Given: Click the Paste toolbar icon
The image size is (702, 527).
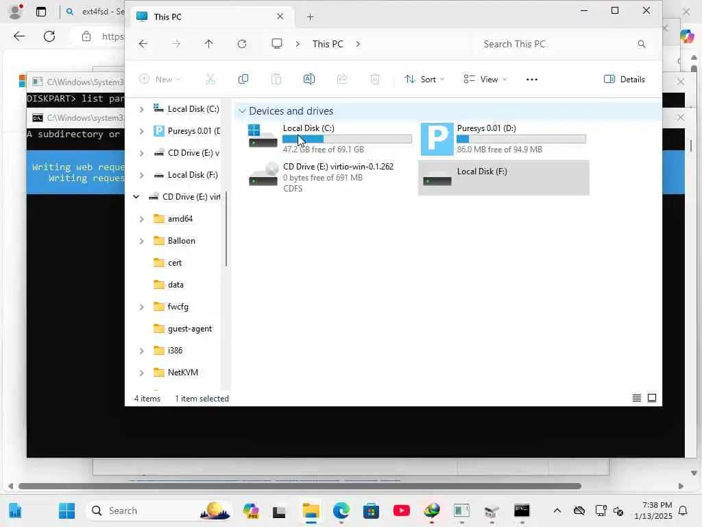Looking at the screenshot, I should (276, 80).
